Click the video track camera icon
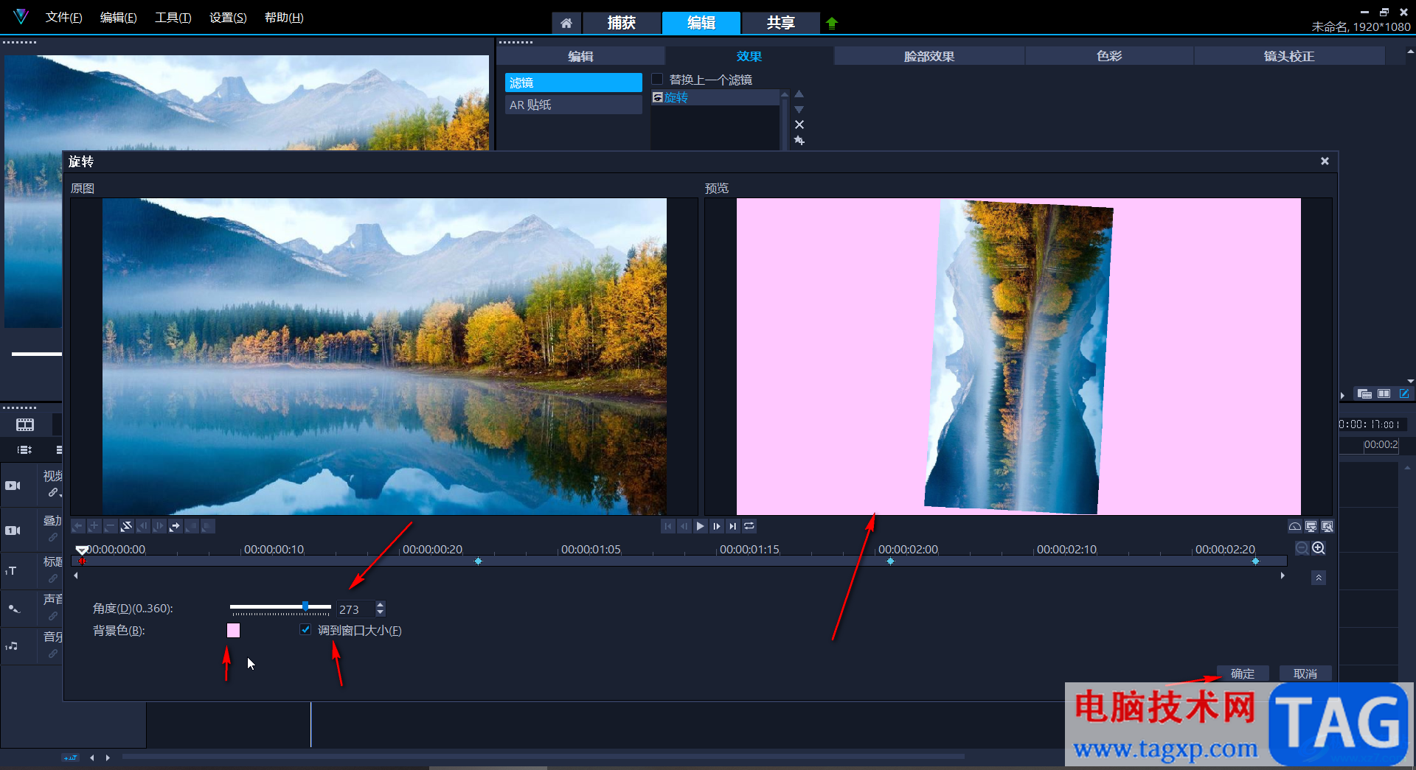 (13, 486)
